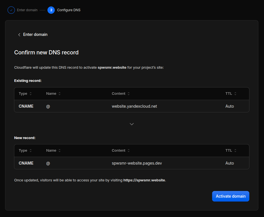Sort existing record by Type arrows

click(x=31, y=94)
